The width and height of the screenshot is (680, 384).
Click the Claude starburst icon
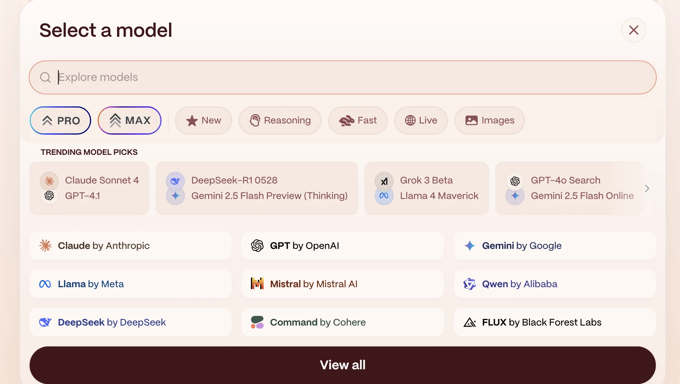point(45,245)
